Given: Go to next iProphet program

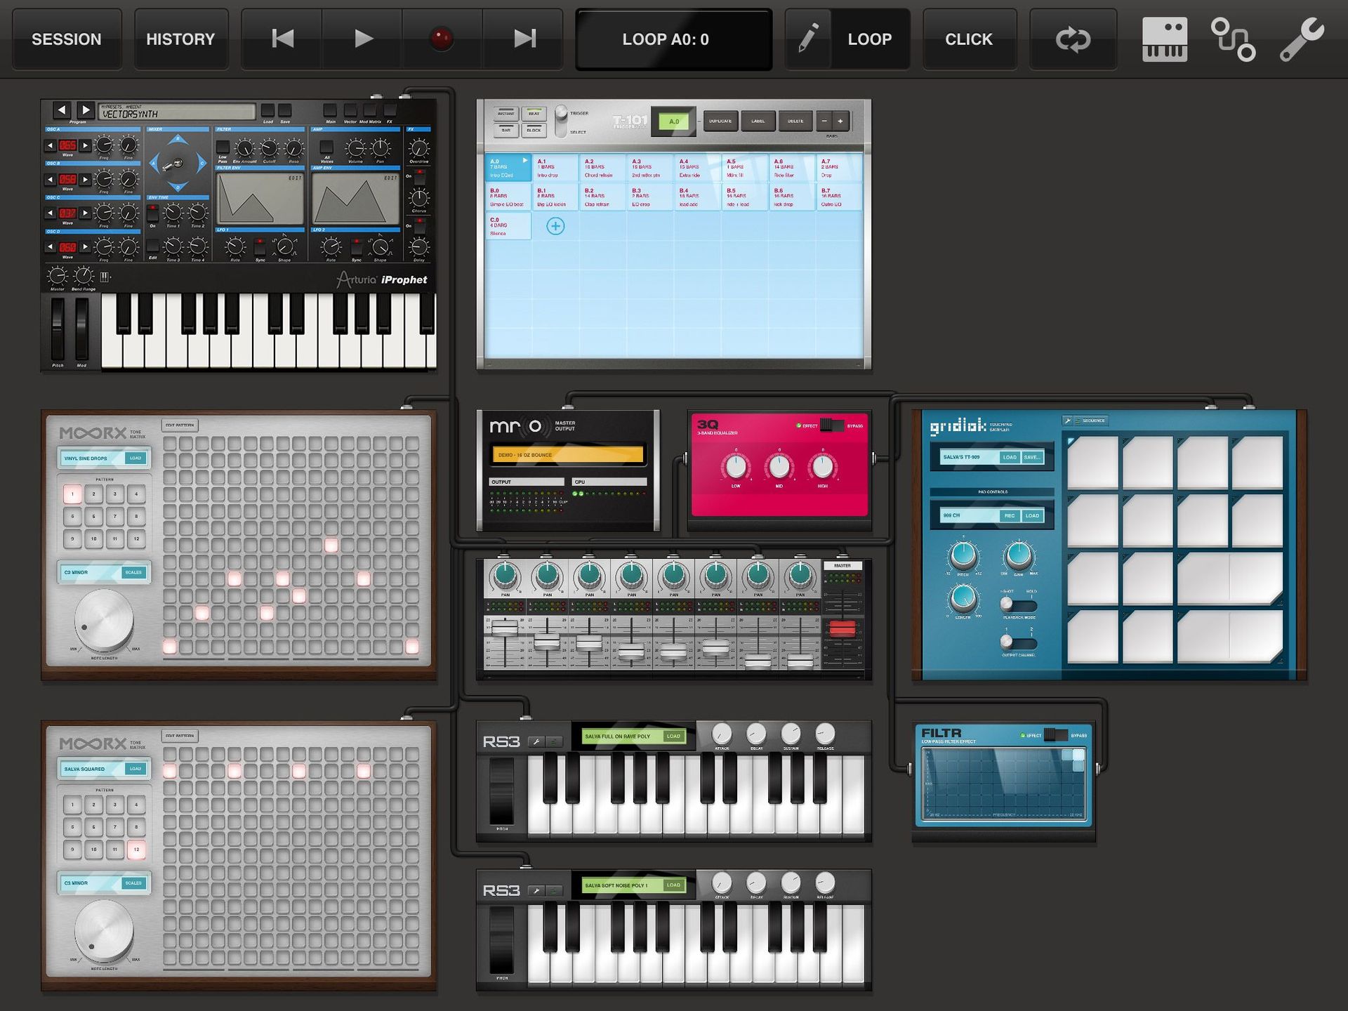Looking at the screenshot, I should pyautogui.click(x=86, y=110).
